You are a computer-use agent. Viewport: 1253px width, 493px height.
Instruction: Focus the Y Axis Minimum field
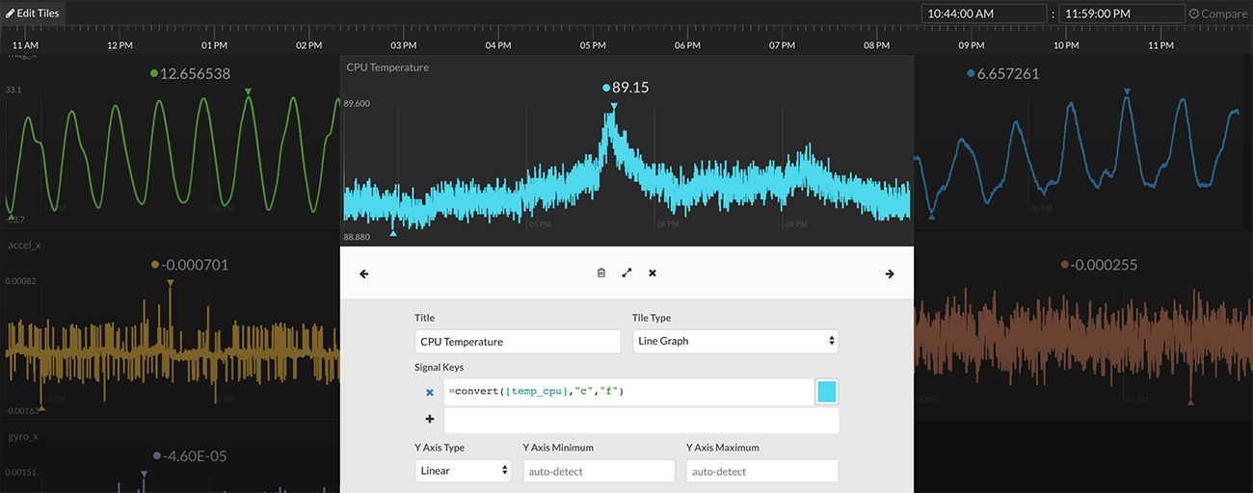tap(599, 471)
